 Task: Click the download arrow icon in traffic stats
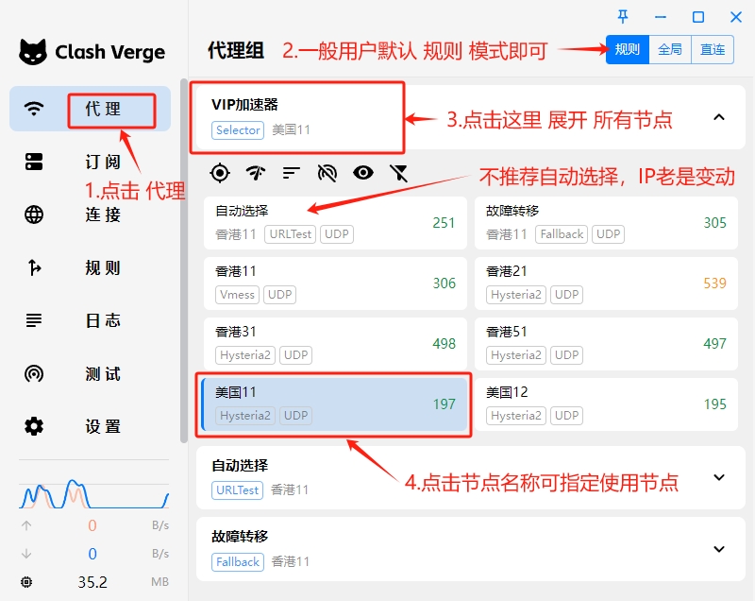pos(26,554)
